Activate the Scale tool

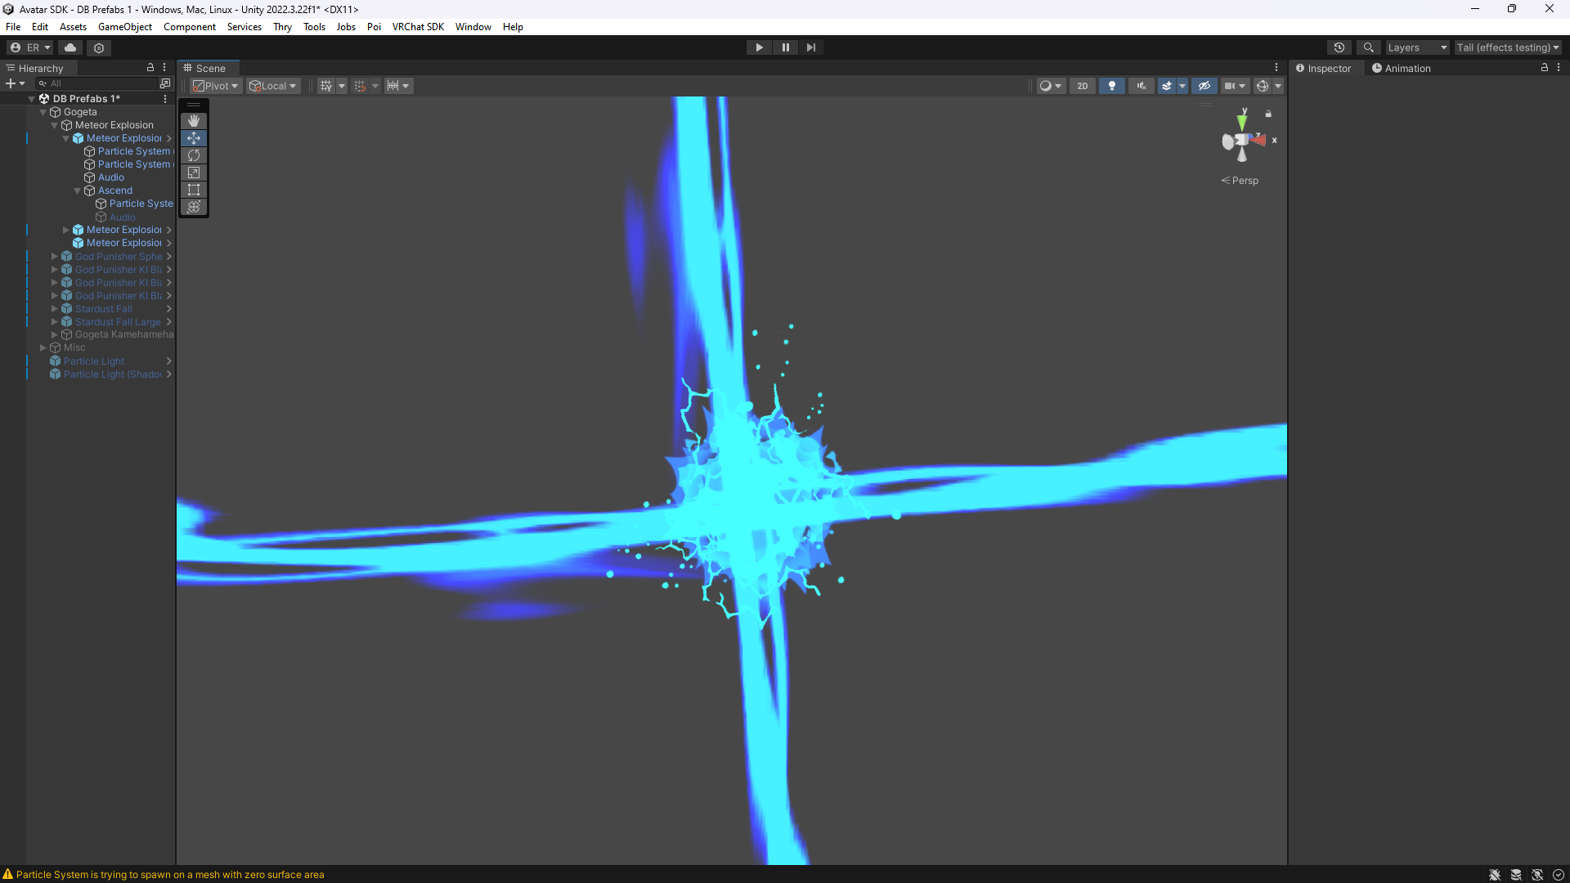(x=194, y=173)
